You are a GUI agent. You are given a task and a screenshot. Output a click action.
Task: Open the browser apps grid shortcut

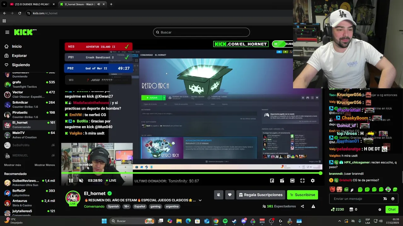pos(4,21)
